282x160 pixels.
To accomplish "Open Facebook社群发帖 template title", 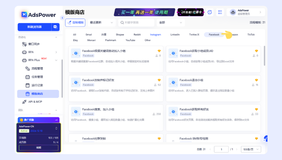I will point(94,139).
